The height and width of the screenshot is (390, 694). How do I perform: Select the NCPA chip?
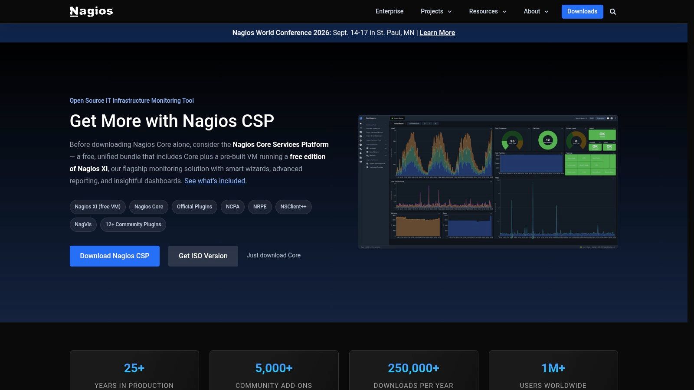point(232,207)
